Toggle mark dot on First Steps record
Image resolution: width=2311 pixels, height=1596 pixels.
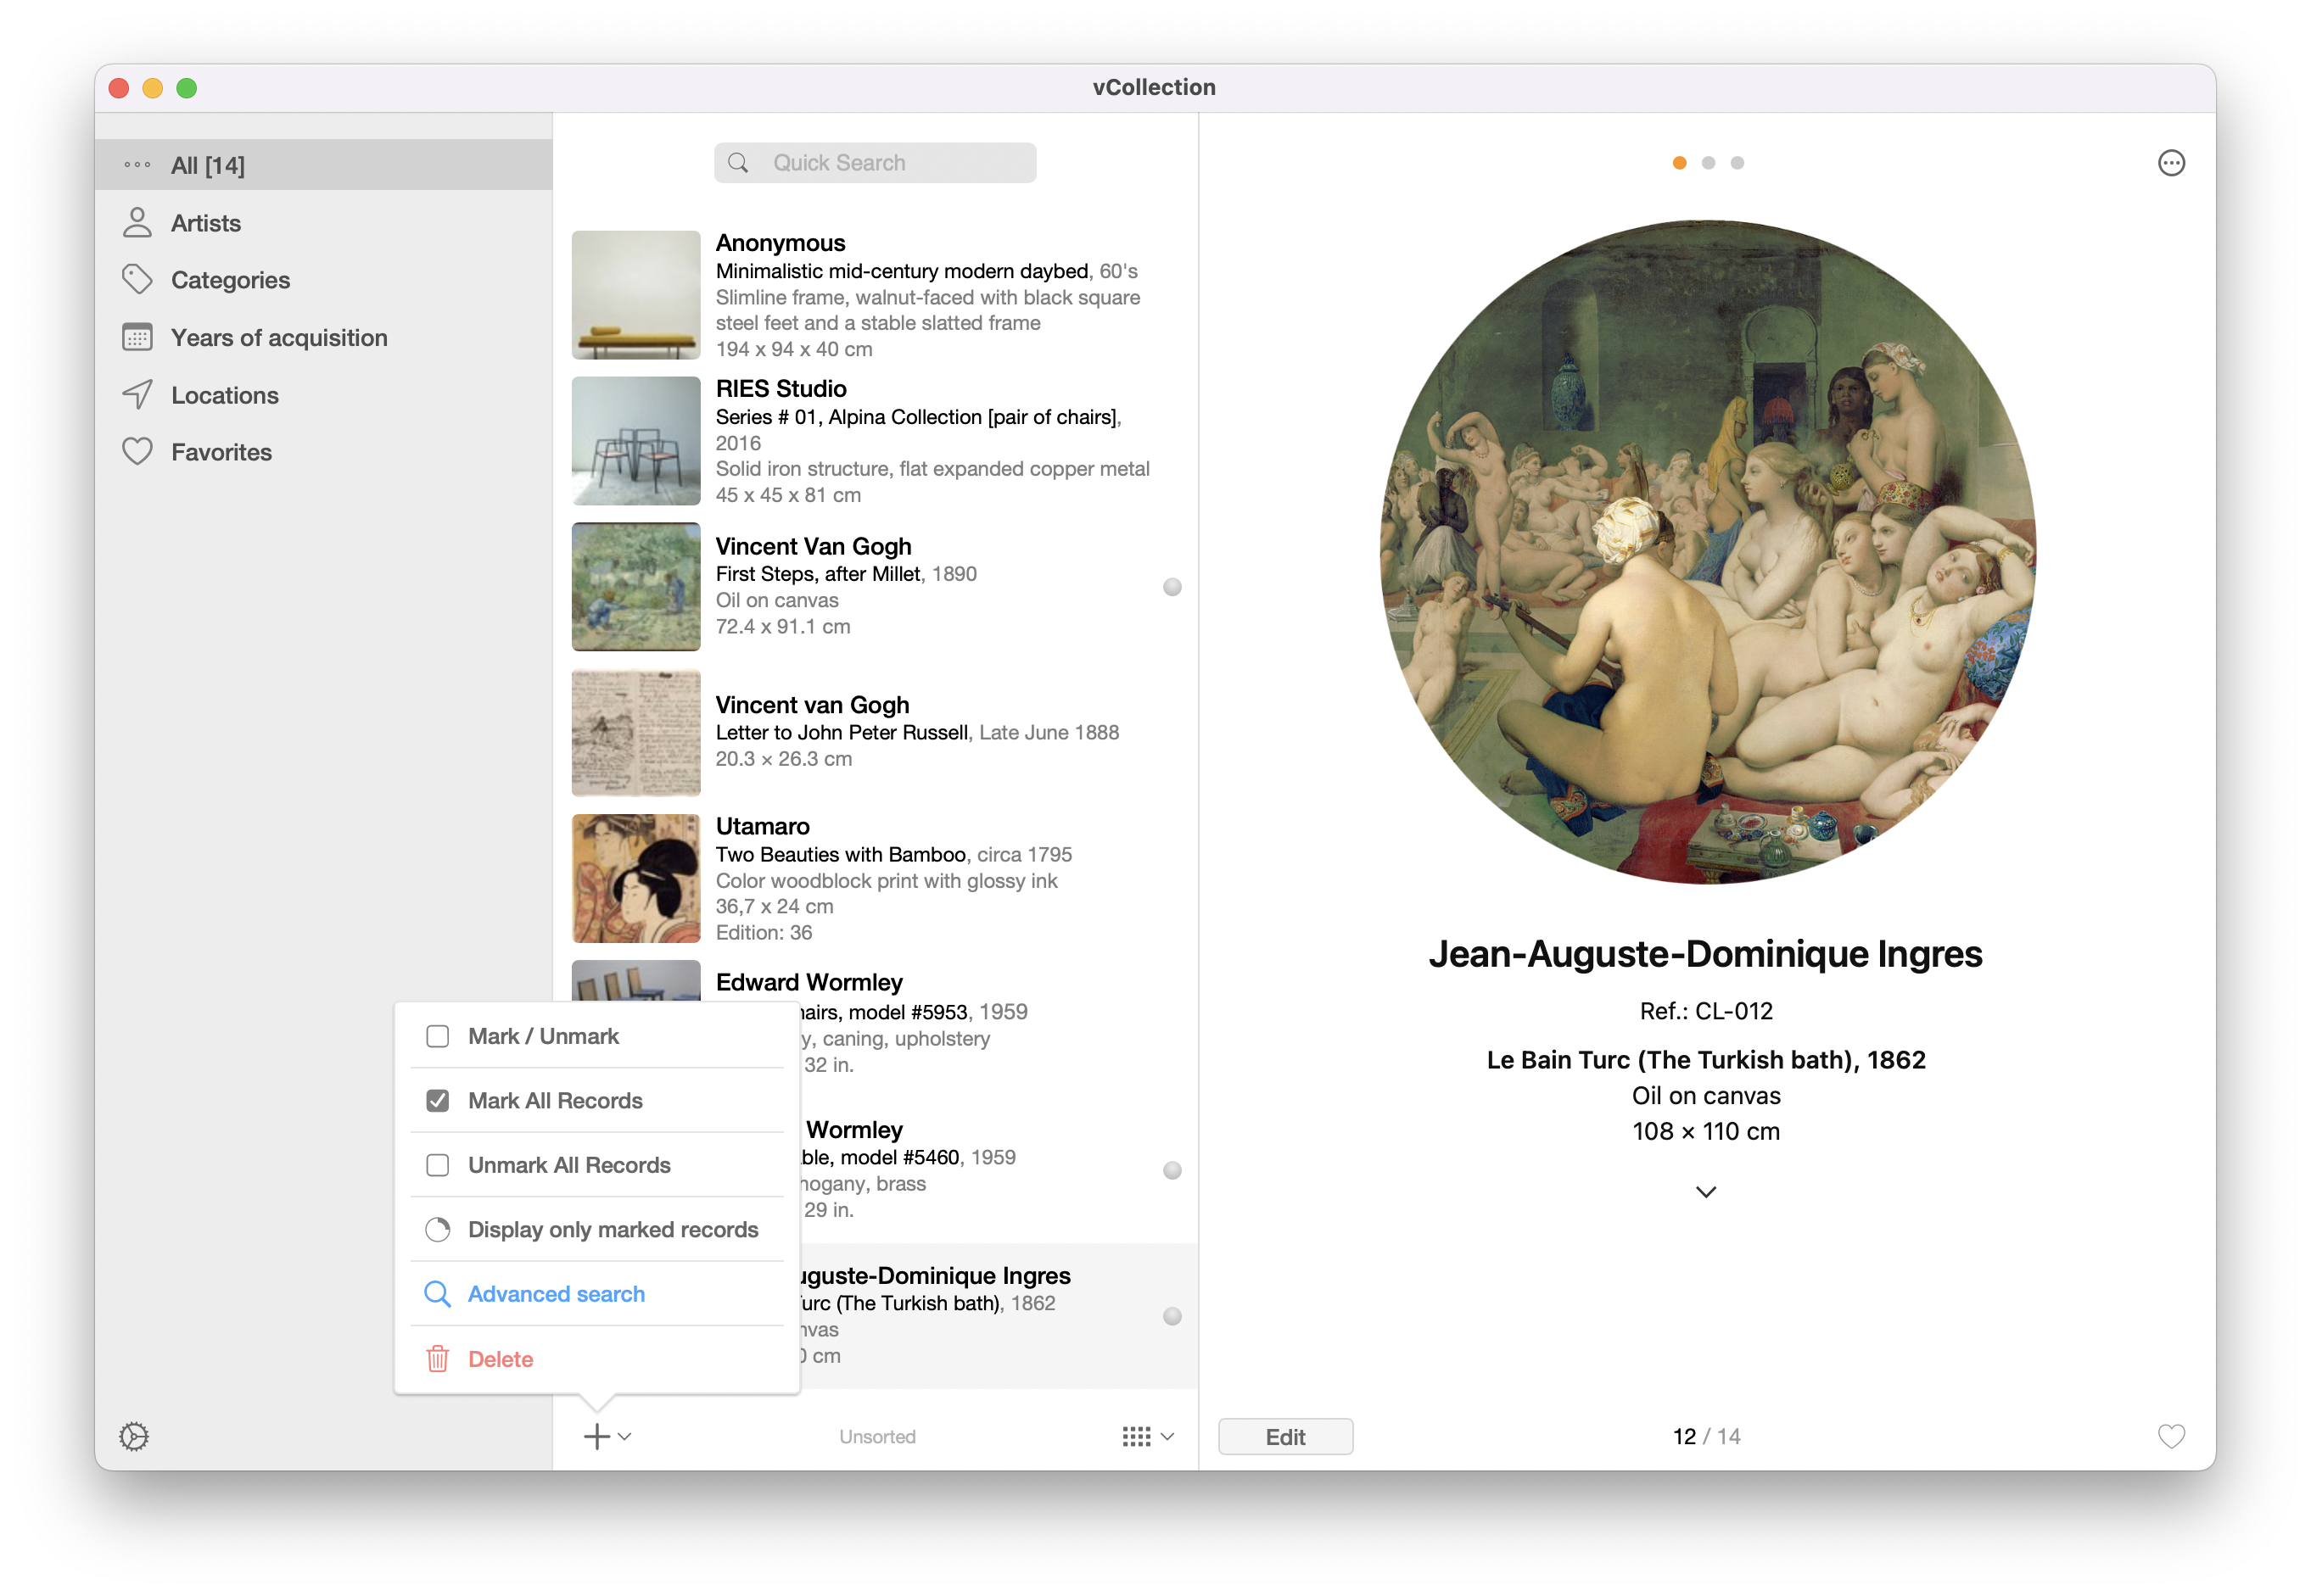1172,587
